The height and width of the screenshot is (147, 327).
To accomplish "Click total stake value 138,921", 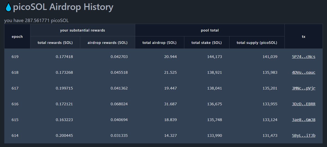I will point(215,73).
